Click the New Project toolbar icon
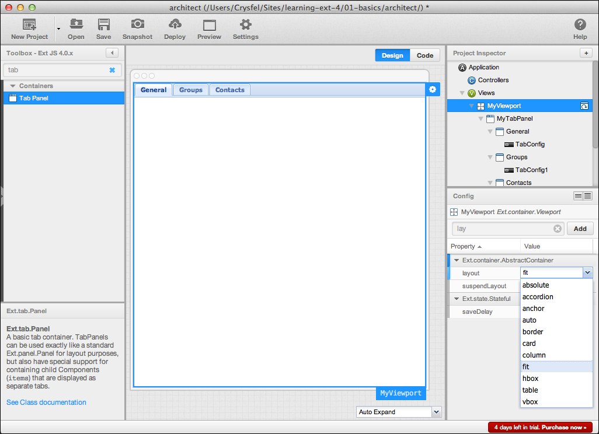Image resolution: width=599 pixels, height=434 pixels. click(x=29, y=25)
